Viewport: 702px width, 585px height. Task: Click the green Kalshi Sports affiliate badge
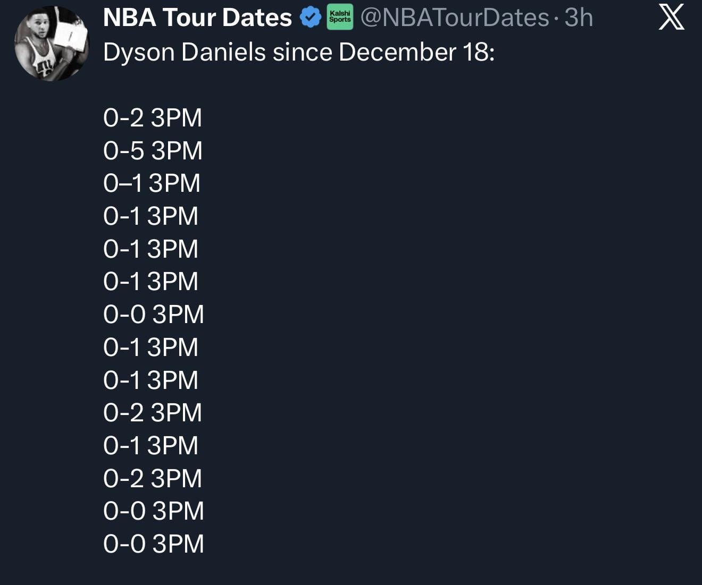(x=340, y=18)
